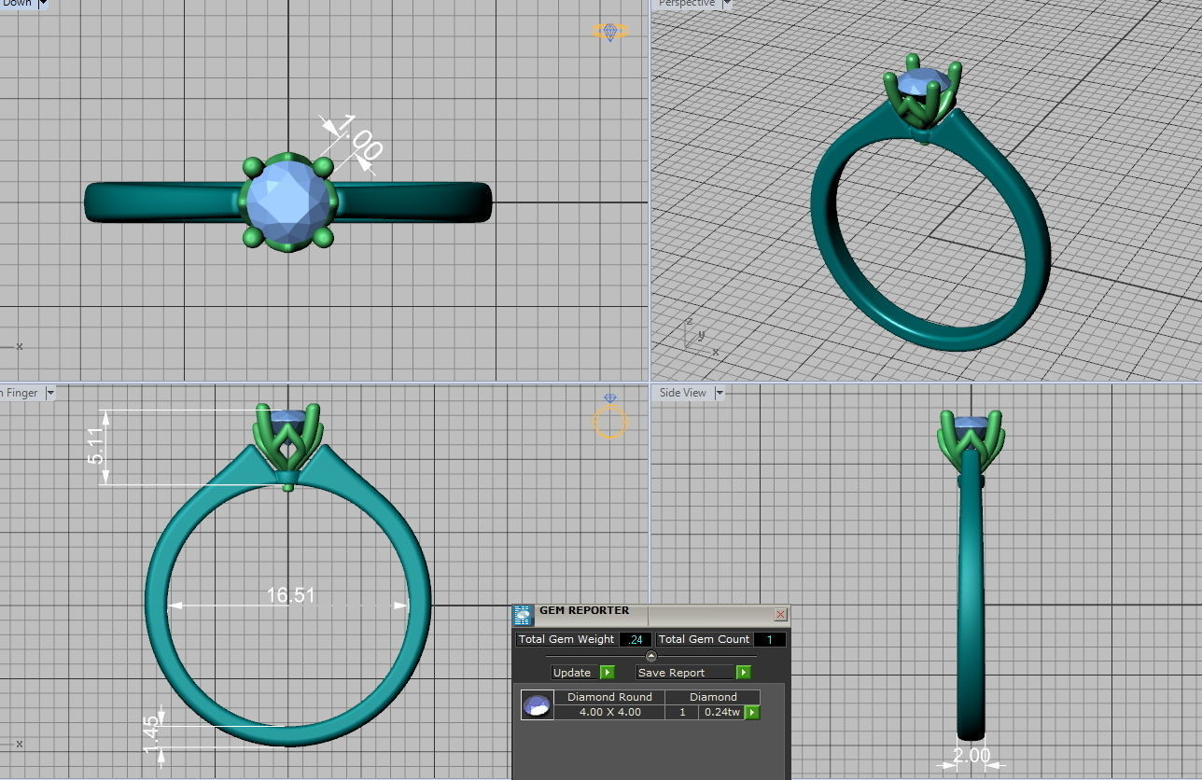1202x780 pixels.
Task: Click the Diamond Round header cell
Action: [609, 697]
